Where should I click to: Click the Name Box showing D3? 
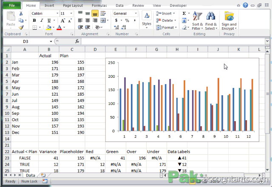pyautogui.click(x=25, y=41)
